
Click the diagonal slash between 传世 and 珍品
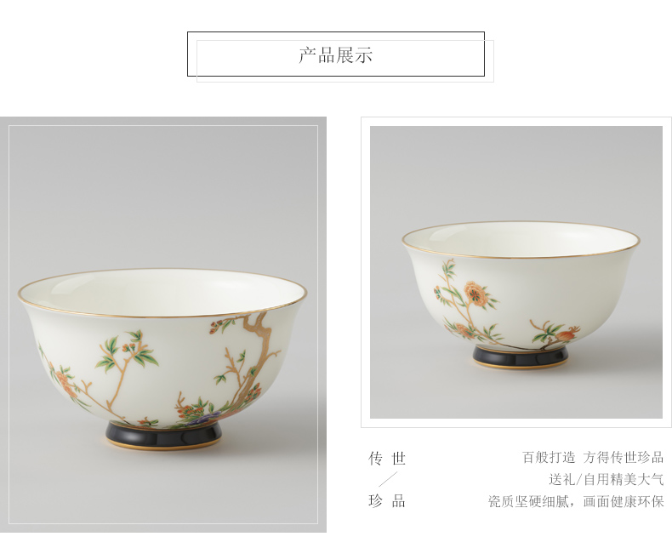point(388,479)
